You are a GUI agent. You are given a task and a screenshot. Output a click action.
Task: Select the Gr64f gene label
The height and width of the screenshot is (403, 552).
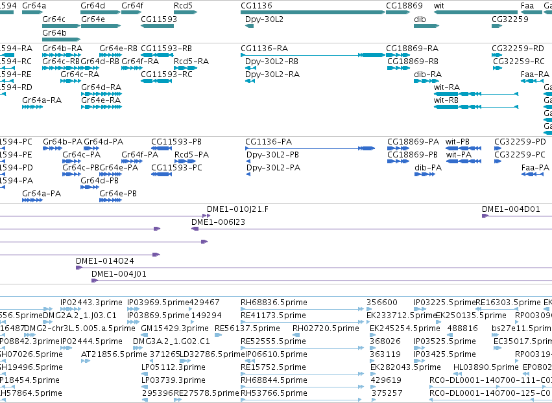click(x=132, y=6)
